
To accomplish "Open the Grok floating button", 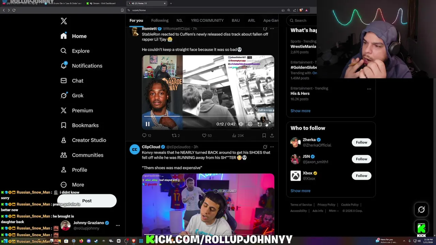I will pos(421,210).
